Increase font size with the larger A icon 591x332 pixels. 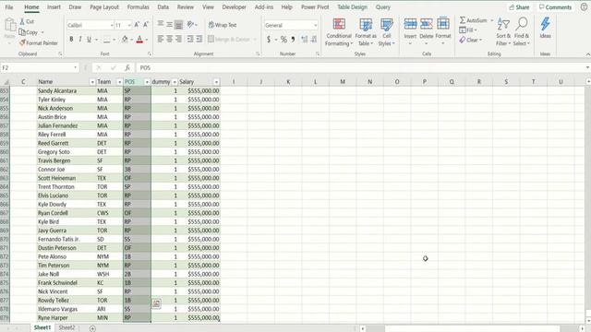pos(137,25)
